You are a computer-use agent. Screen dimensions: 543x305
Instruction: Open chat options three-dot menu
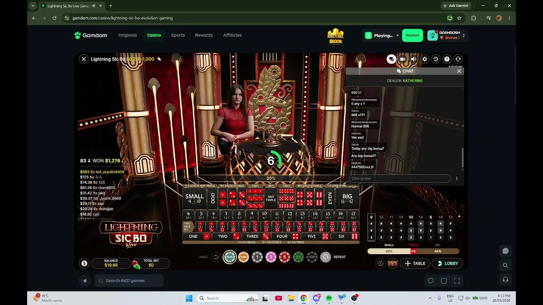pyautogui.click(x=457, y=178)
